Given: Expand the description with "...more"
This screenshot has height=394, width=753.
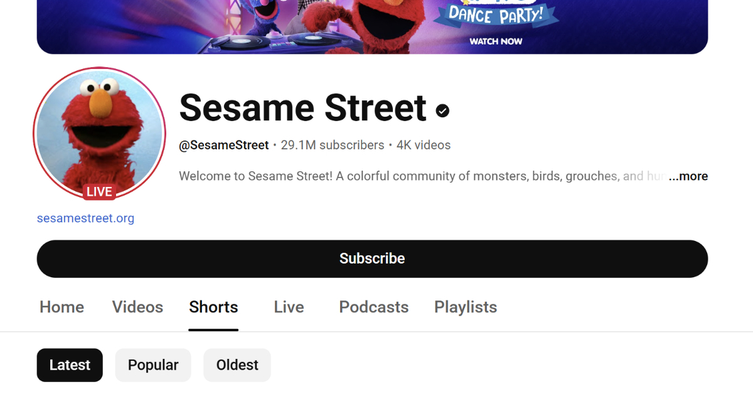Looking at the screenshot, I should point(688,176).
